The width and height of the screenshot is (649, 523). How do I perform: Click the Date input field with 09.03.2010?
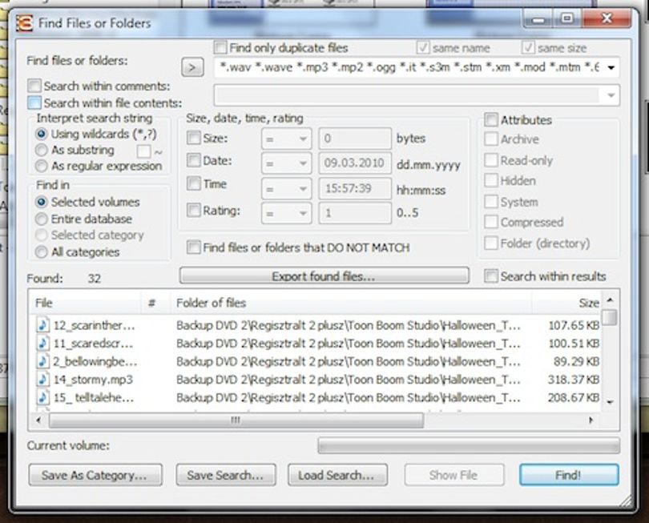point(355,163)
